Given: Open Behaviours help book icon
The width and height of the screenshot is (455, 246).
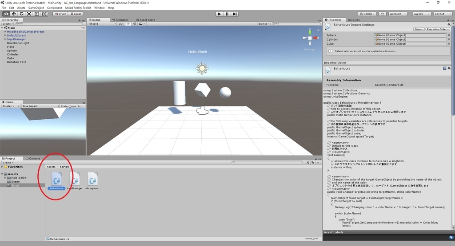Looking at the screenshot, I should pos(444,69).
